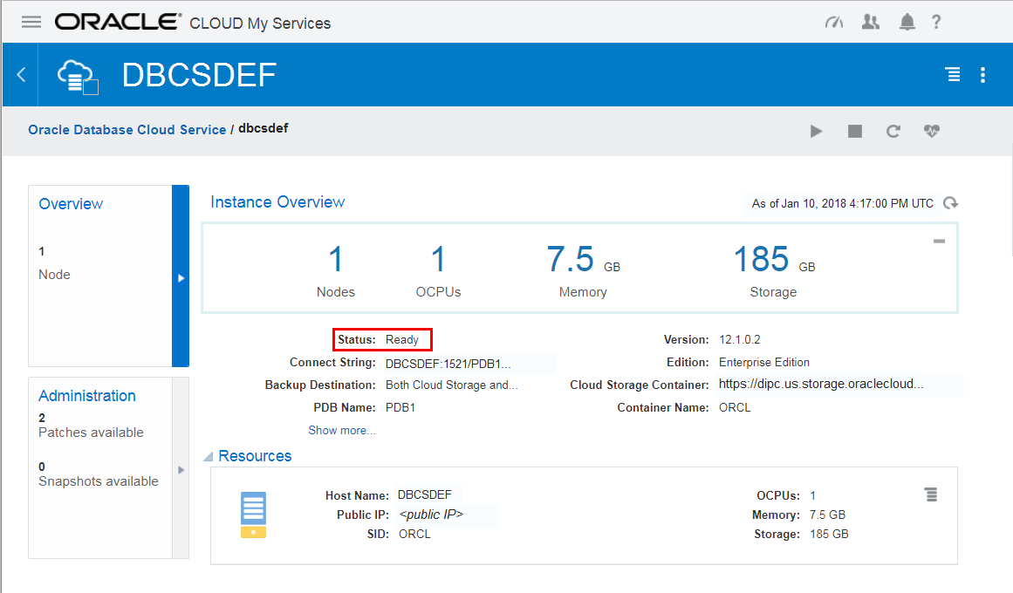Click the Enterprise Edition value
The height and width of the screenshot is (593, 1013).
764,363
